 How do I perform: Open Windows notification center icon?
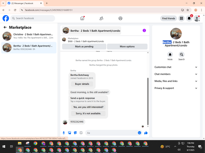[200, 146]
